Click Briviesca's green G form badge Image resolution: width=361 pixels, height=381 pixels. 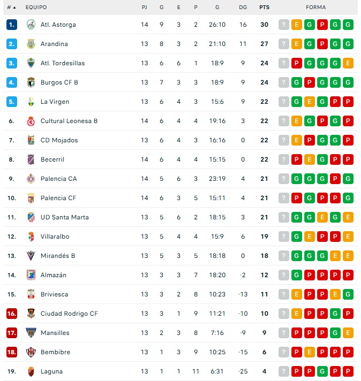[348, 294]
